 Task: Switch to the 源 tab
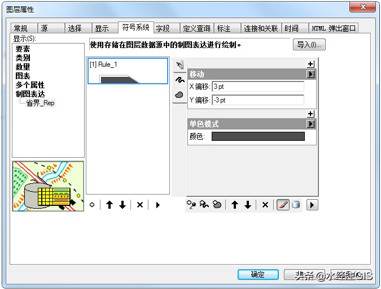click(51, 28)
